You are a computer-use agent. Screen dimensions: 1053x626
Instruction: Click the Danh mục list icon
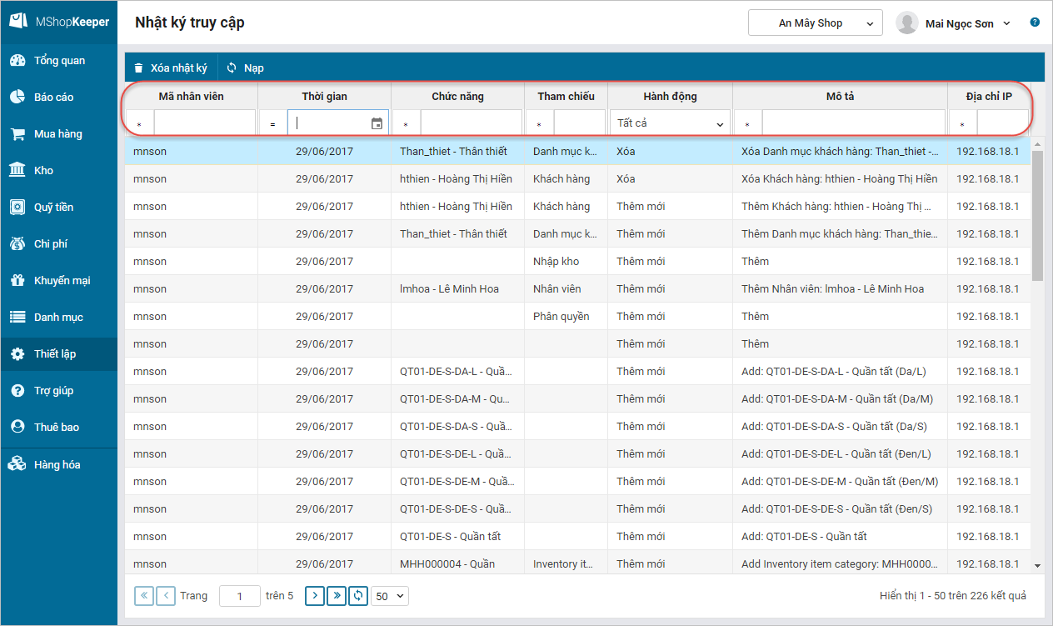(x=17, y=317)
